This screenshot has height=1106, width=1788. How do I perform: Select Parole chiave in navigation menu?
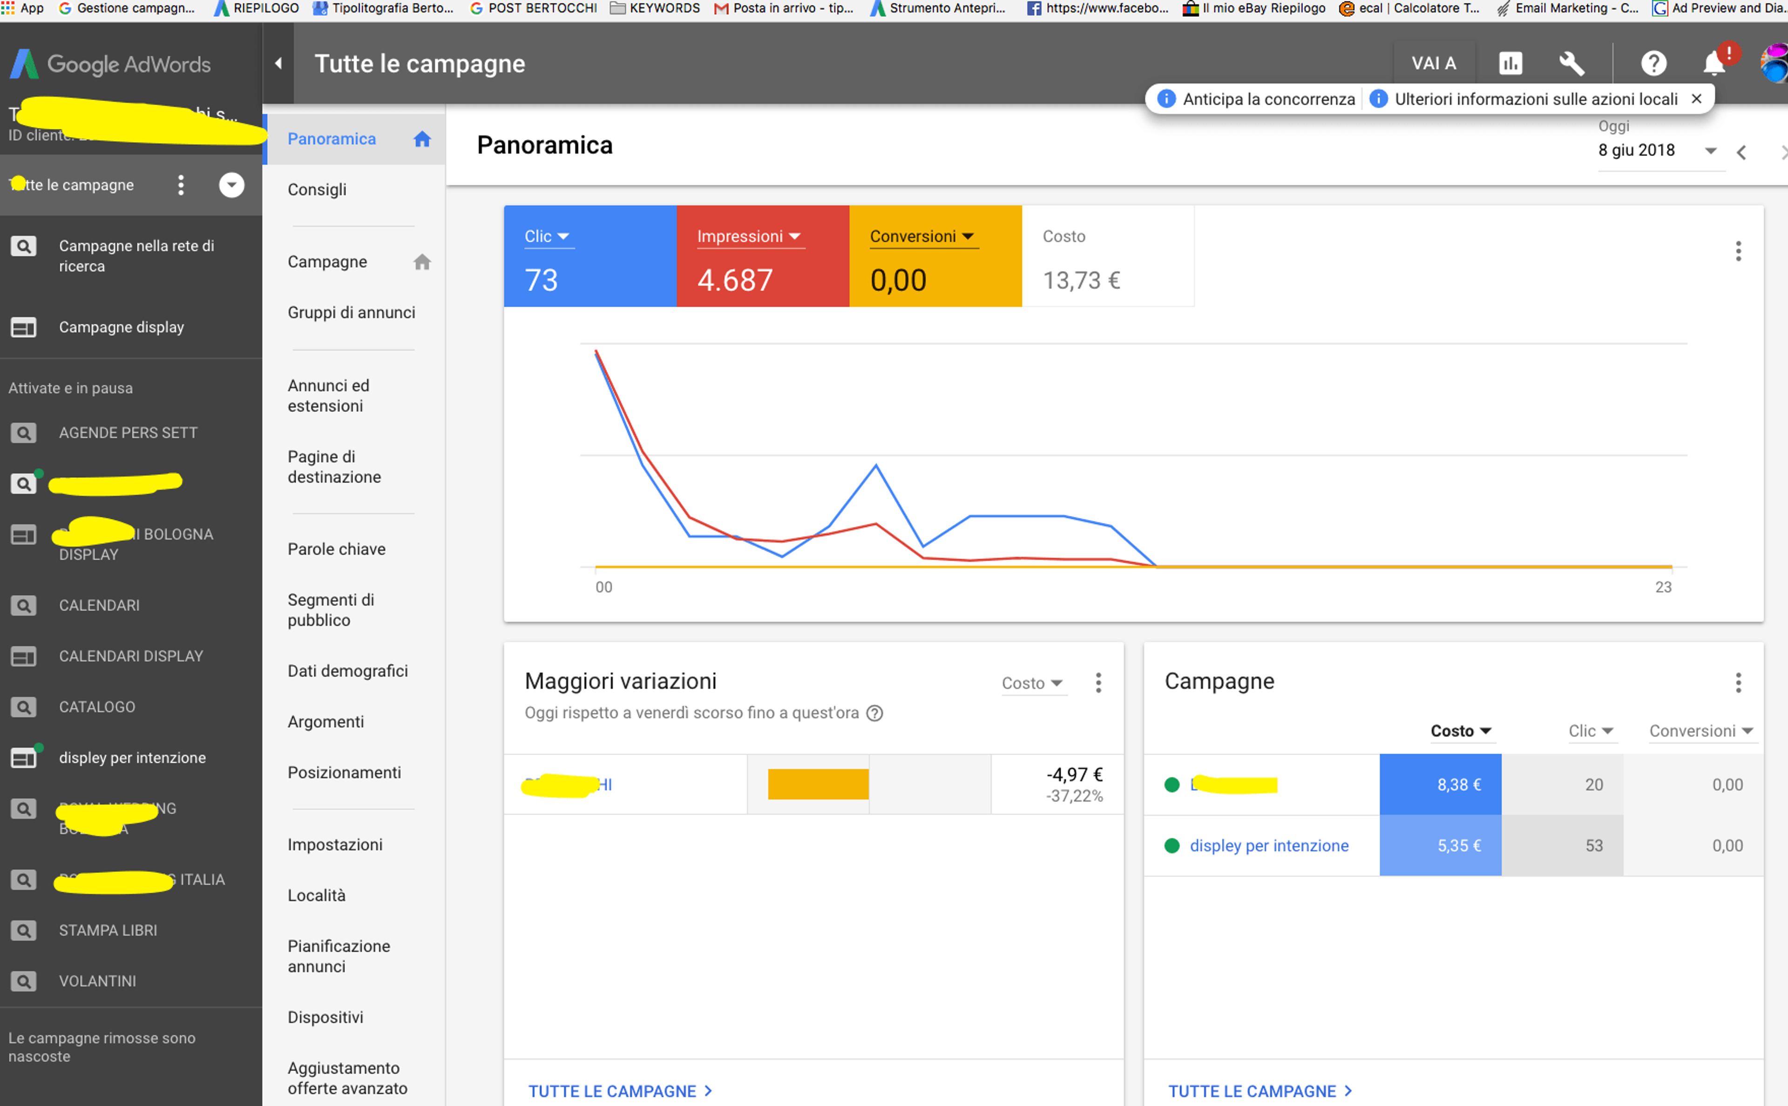pos(337,549)
